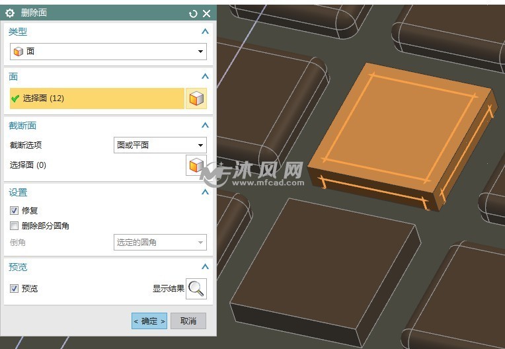The width and height of the screenshot is (505, 349).
Task: Collapse the 设置 section
Action: click(205, 192)
